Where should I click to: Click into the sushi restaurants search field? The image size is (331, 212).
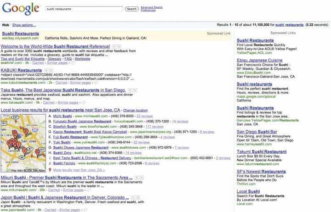[x=85, y=9]
